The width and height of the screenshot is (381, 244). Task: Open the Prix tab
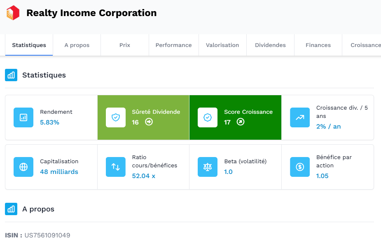tap(125, 45)
